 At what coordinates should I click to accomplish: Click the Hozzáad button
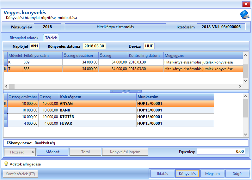click(x=17, y=152)
